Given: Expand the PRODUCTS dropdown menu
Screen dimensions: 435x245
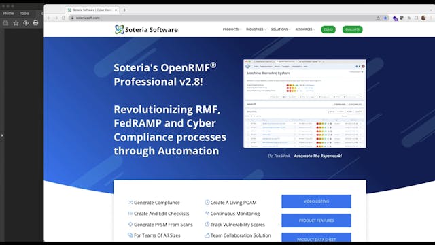Looking at the screenshot, I should point(232,29).
